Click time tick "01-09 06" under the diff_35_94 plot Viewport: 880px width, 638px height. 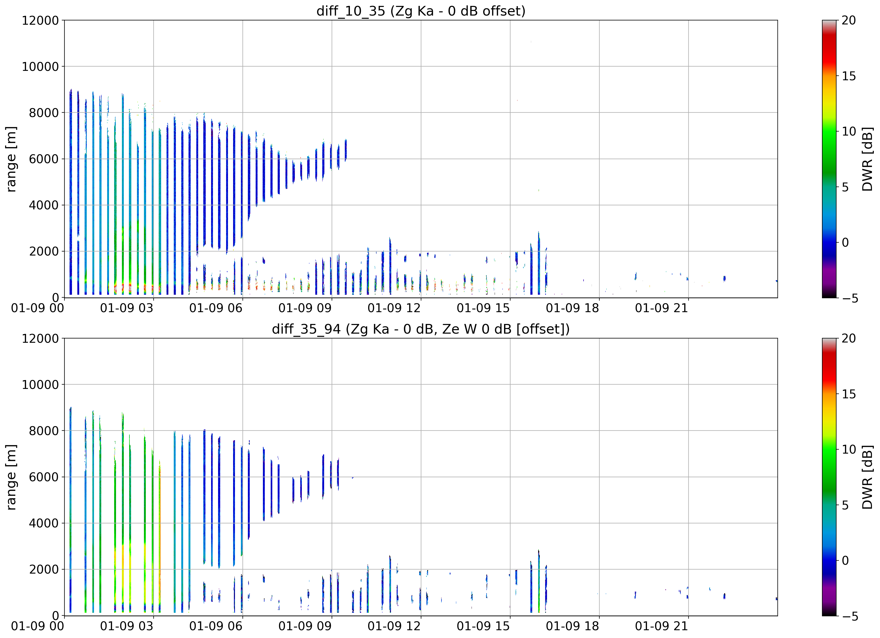216,626
